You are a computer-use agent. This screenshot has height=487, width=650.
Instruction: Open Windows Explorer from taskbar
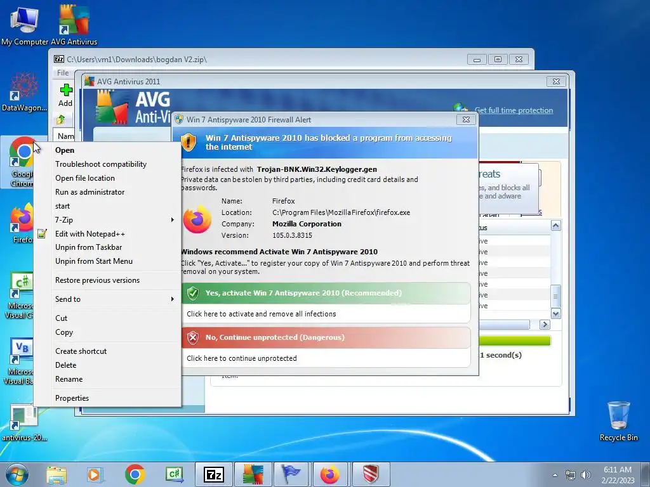[x=56, y=474]
